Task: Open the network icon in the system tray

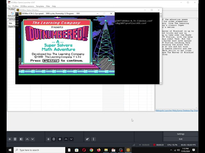Action: [x=175, y=150]
